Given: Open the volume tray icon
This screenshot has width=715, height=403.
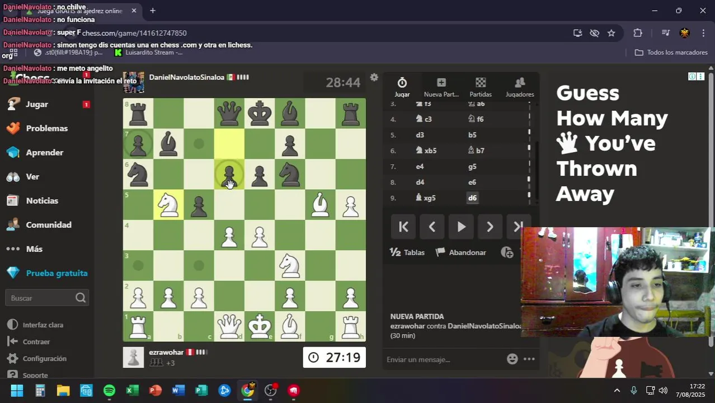Looking at the screenshot, I should [x=663, y=391].
